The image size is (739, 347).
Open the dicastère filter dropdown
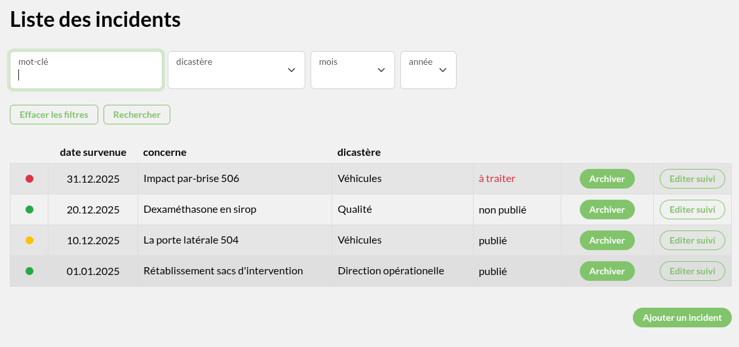point(237,70)
